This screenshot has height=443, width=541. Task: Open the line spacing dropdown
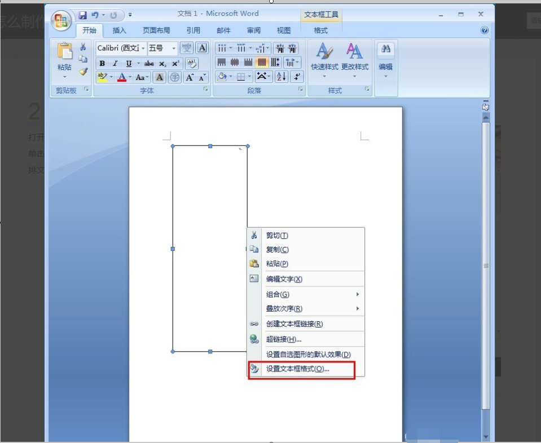[292, 63]
